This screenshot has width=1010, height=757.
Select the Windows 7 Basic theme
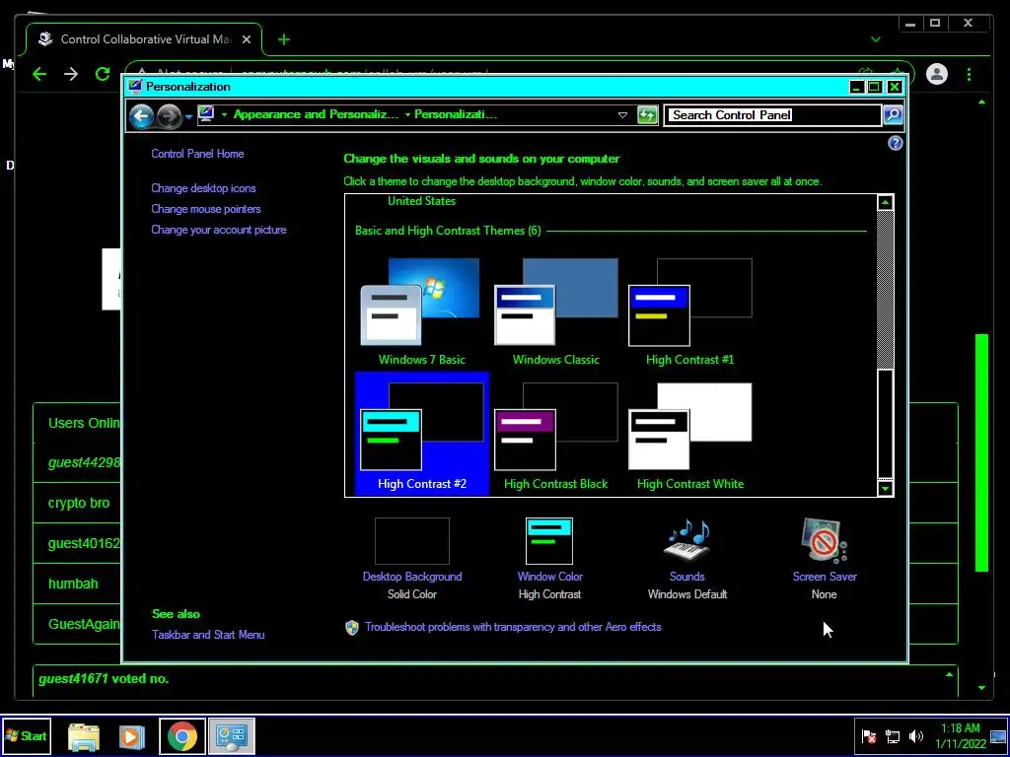coord(421,312)
